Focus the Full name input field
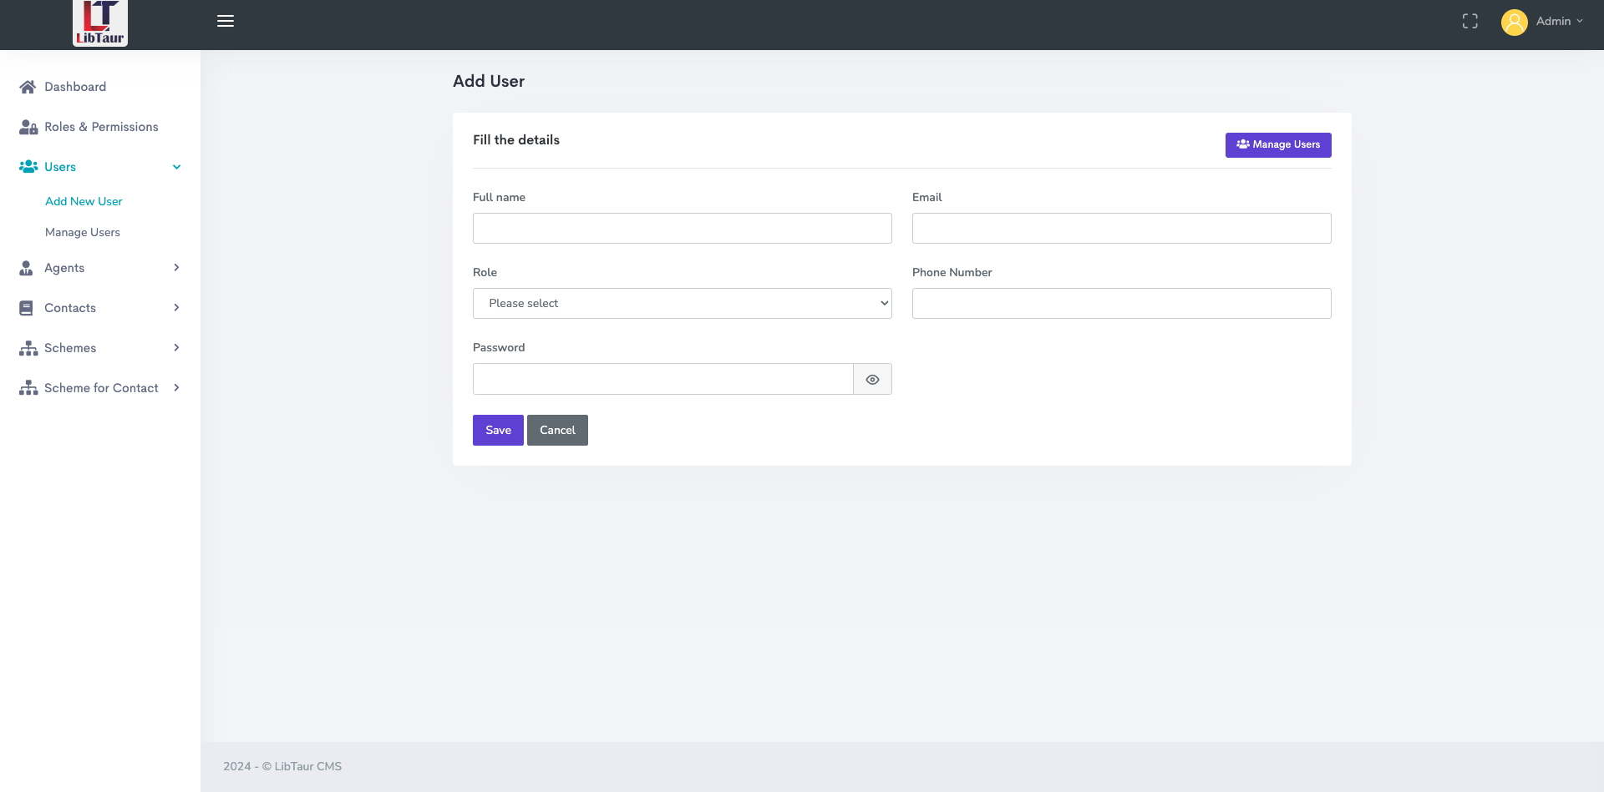 point(682,229)
